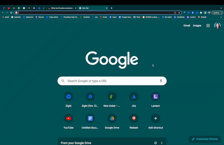This screenshot has width=224, height=145.
Task: Click the Update button in toolbar
Action: point(216,13)
